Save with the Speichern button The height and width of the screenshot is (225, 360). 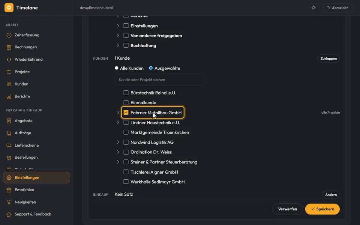pyautogui.click(x=322, y=209)
